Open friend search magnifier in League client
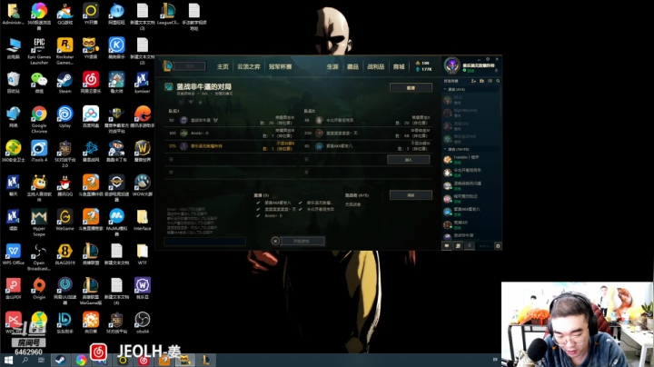The width and height of the screenshot is (654, 367). [x=498, y=81]
